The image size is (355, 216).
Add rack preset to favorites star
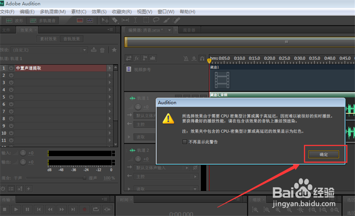(x=114, y=50)
